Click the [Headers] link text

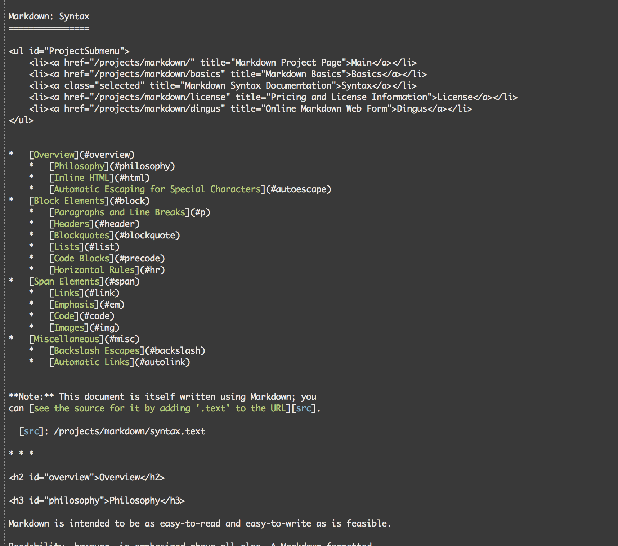pos(71,224)
